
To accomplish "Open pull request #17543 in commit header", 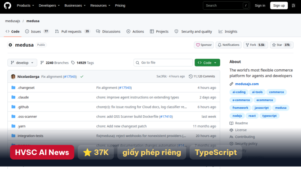I will (x=70, y=76).
